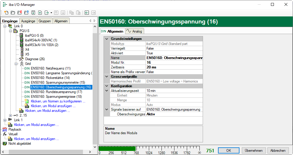Collapse the Grundeinstellungen property section

pyautogui.click(x=106, y=39)
